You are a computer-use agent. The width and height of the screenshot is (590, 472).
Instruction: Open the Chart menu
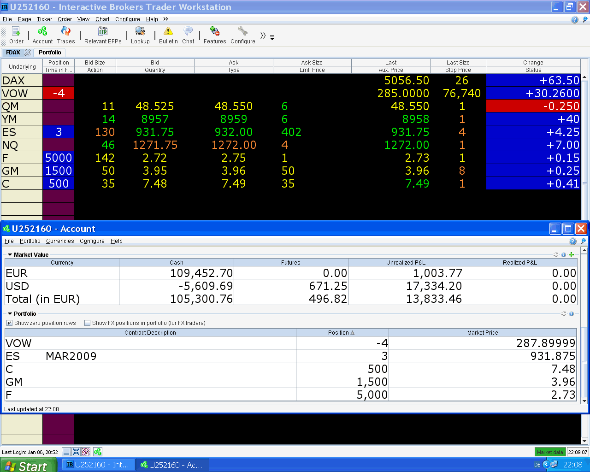click(x=102, y=19)
